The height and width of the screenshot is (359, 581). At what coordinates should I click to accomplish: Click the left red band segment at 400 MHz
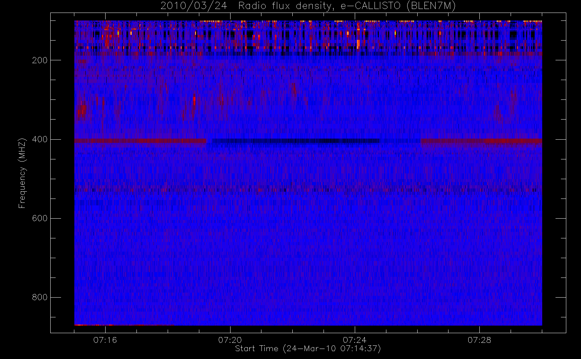click(x=140, y=141)
